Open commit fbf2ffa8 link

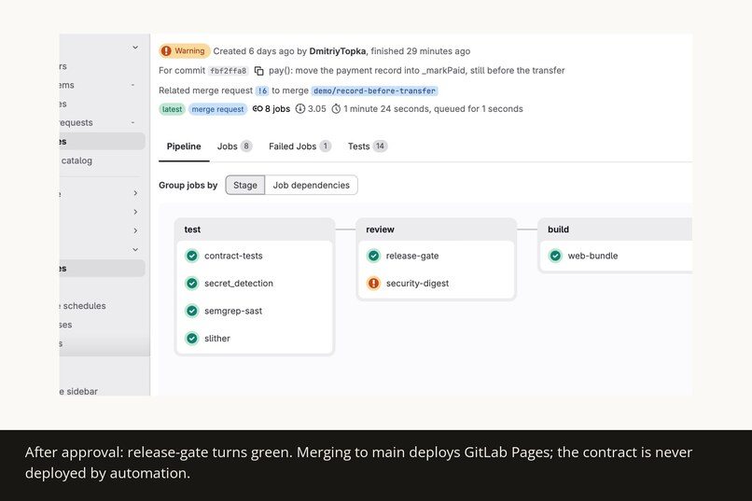pos(229,71)
